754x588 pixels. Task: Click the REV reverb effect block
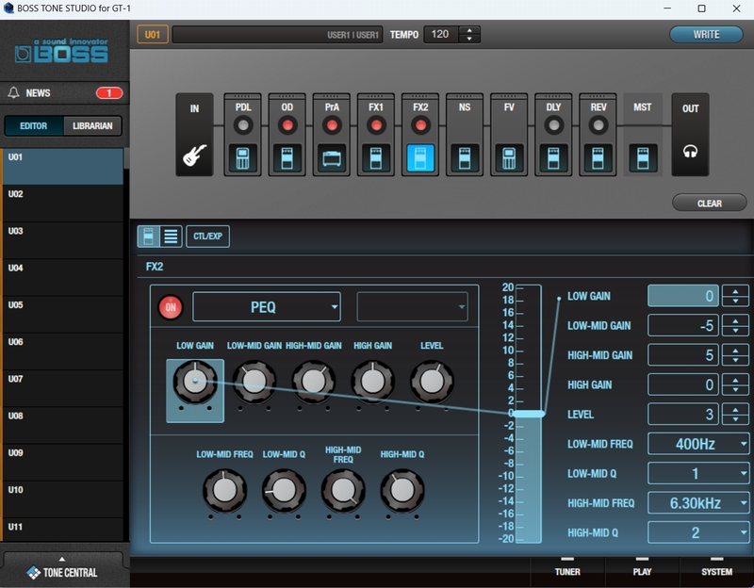click(598, 156)
